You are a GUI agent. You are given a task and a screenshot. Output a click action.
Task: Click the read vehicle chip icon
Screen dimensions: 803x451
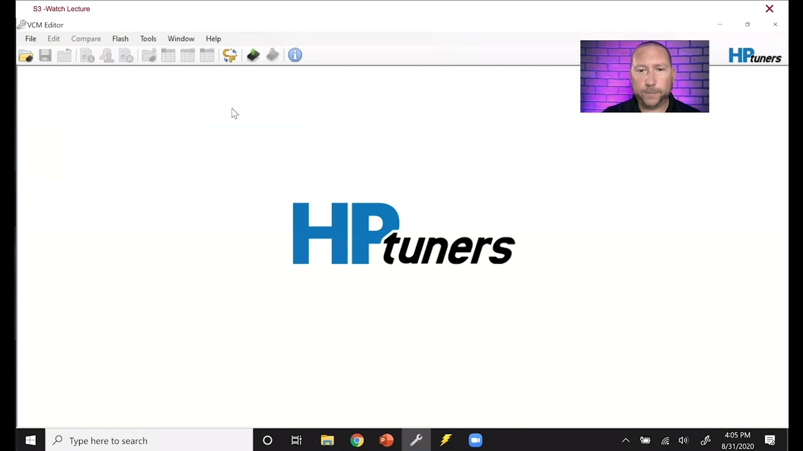click(253, 56)
